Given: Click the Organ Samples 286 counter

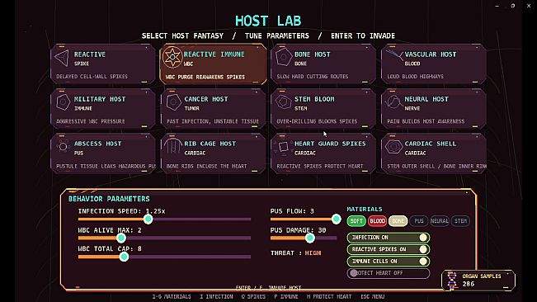Looking at the screenshot, I should pos(478,281).
